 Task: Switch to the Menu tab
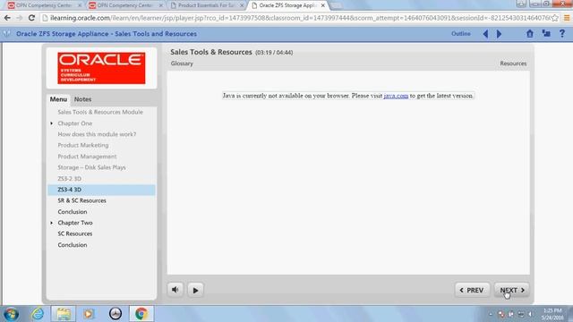tap(58, 99)
